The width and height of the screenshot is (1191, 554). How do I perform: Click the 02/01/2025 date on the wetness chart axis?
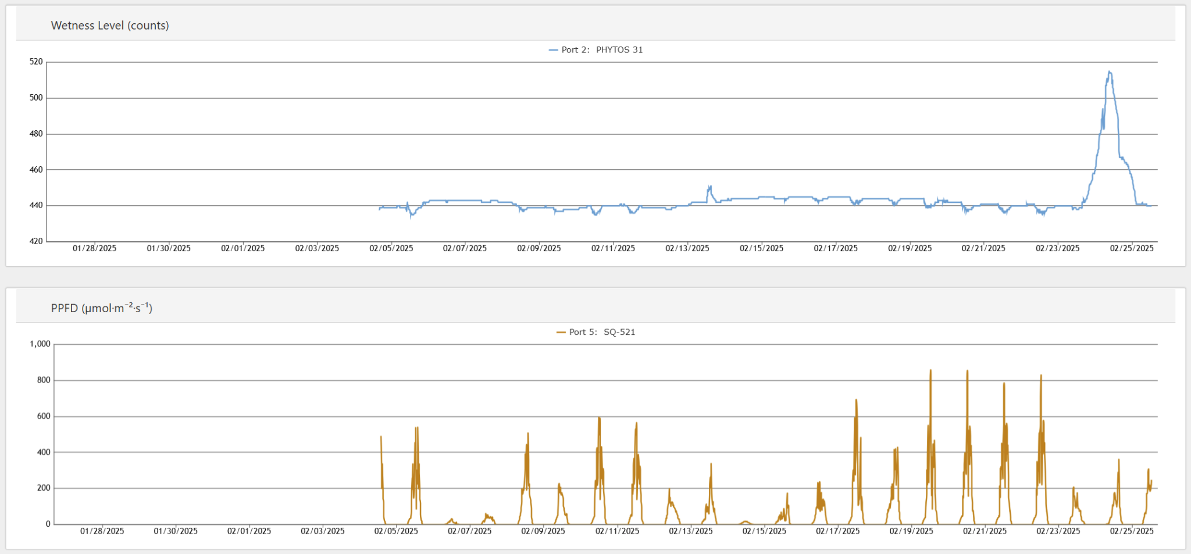(x=243, y=248)
